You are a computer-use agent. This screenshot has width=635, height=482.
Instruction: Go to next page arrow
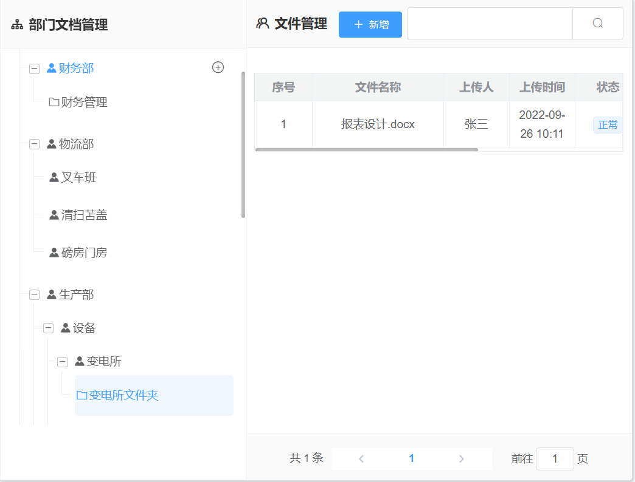click(x=462, y=459)
